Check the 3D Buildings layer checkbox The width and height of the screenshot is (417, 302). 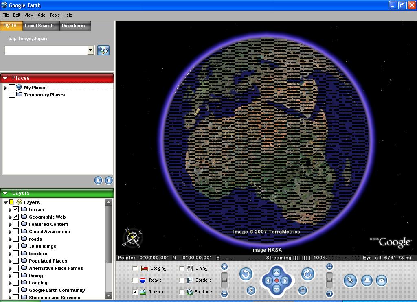(x=16, y=246)
